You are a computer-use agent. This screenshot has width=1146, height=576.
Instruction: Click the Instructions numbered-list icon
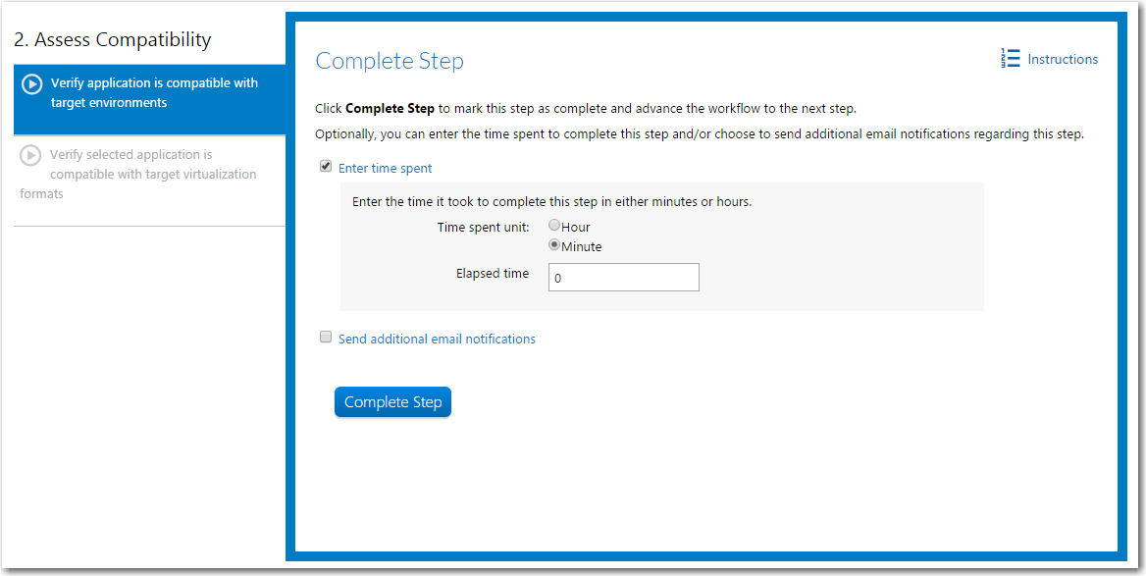click(1010, 59)
